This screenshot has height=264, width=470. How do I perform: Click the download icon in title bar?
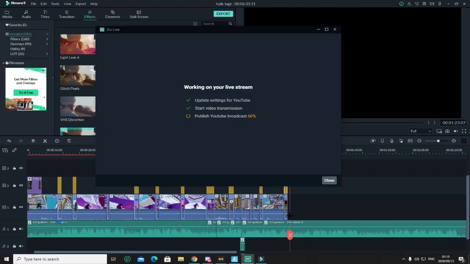coord(440,4)
